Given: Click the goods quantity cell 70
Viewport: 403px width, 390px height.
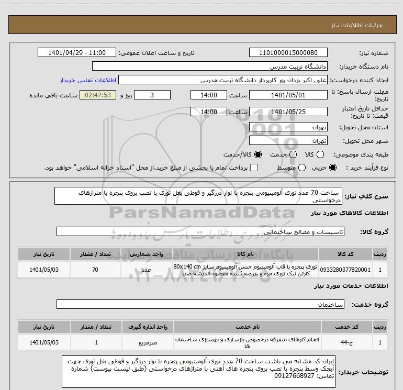Looking at the screenshot, I should (95, 270).
